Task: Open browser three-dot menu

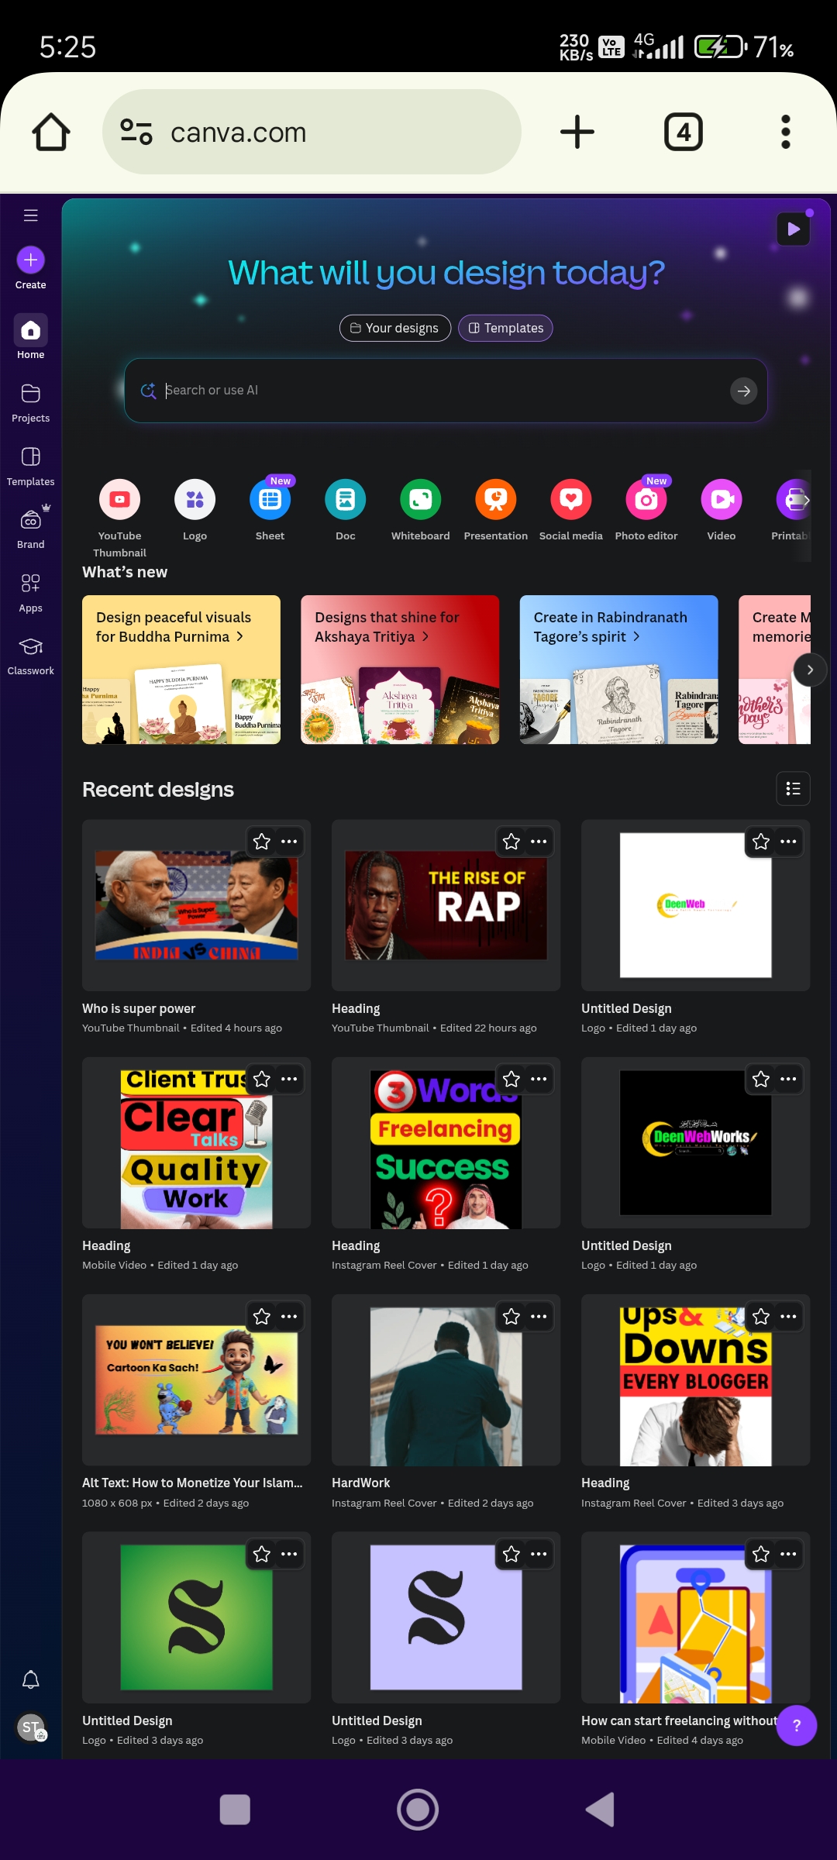Action: click(786, 132)
